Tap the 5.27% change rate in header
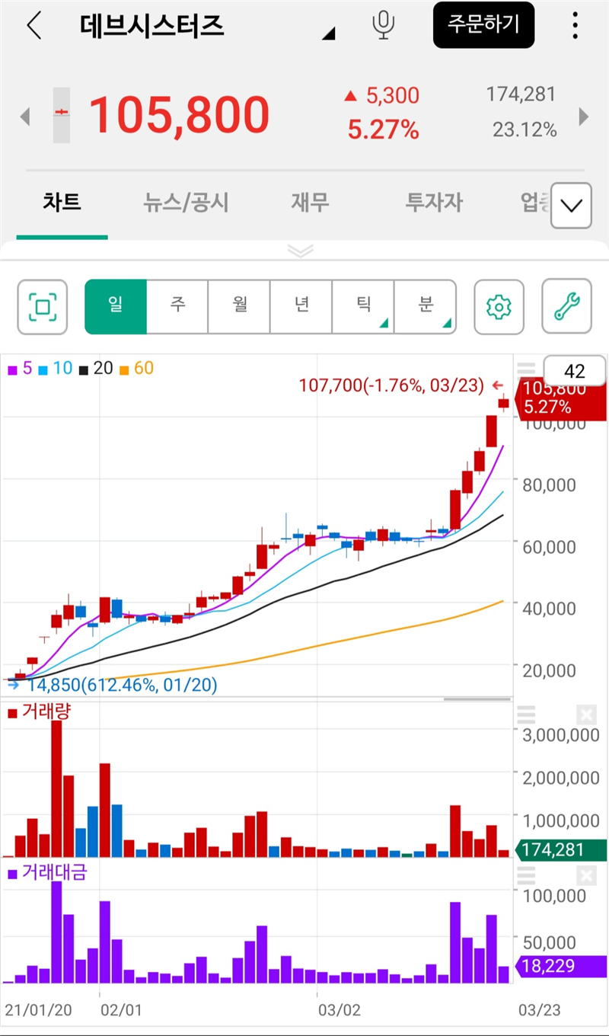 click(384, 130)
